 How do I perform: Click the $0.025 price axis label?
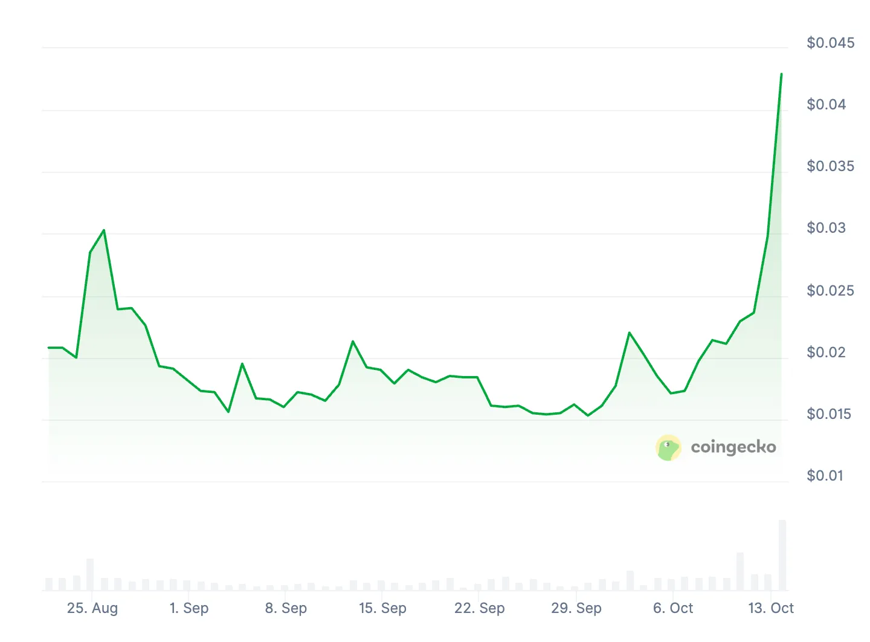point(830,291)
